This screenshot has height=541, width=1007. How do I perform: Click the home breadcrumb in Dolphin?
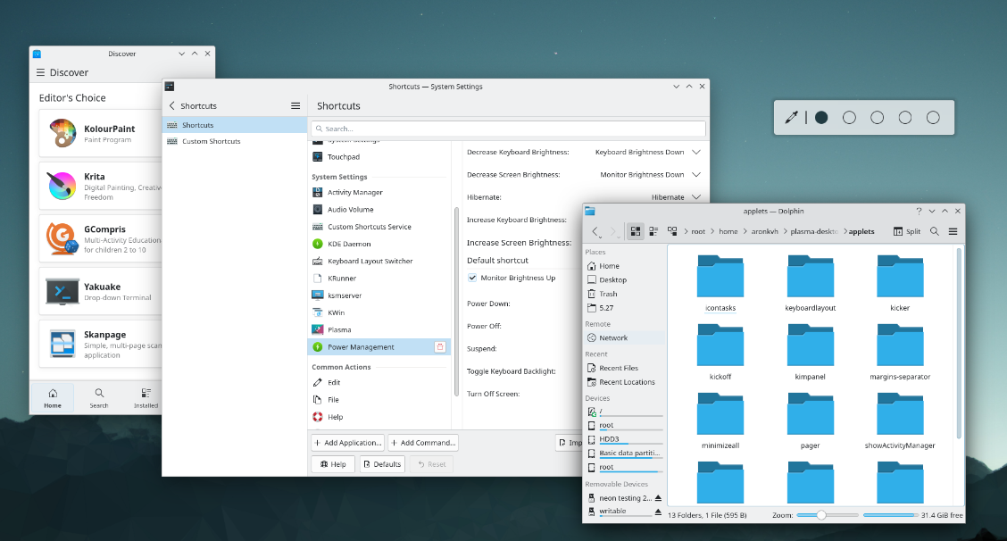point(728,231)
